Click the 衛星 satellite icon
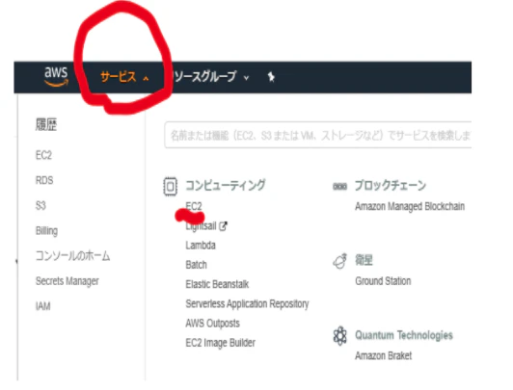 (x=340, y=261)
